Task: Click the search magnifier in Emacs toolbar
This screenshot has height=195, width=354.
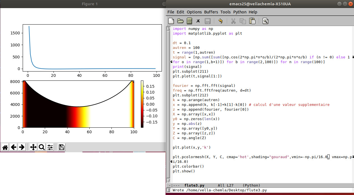Action: 265,21
